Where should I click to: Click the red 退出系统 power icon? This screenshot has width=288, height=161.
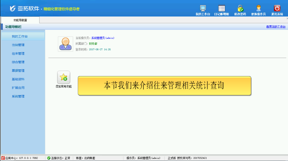pyautogui.click(x=277, y=8)
